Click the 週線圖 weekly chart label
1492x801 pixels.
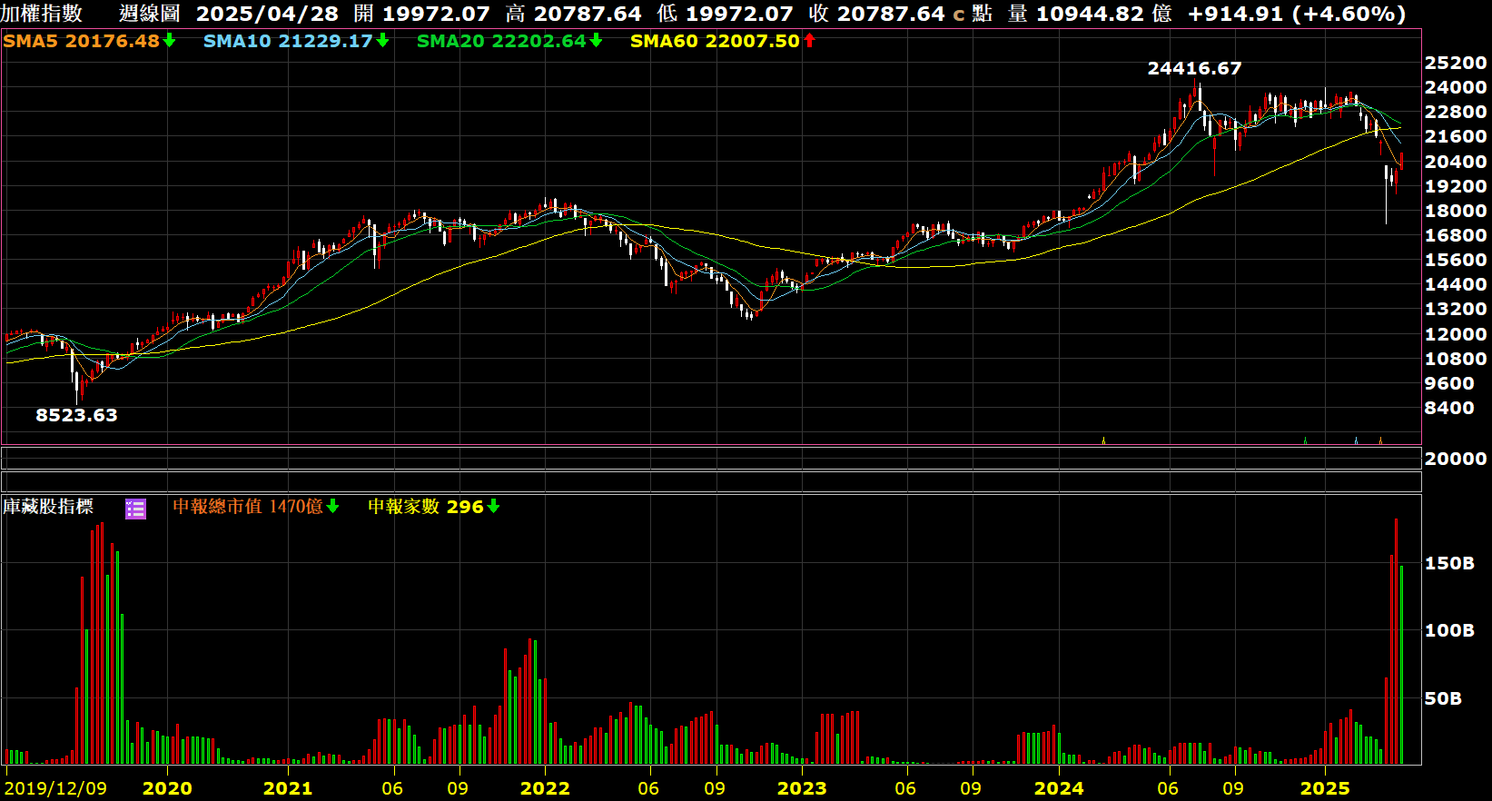[x=150, y=14]
